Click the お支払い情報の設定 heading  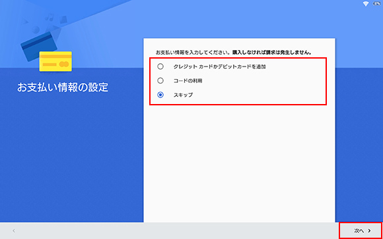(63, 87)
